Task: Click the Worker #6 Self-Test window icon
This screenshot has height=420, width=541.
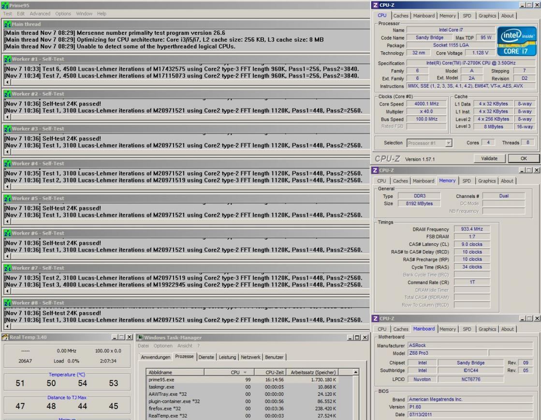Action: pyautogui.click(x=8, y=233)
